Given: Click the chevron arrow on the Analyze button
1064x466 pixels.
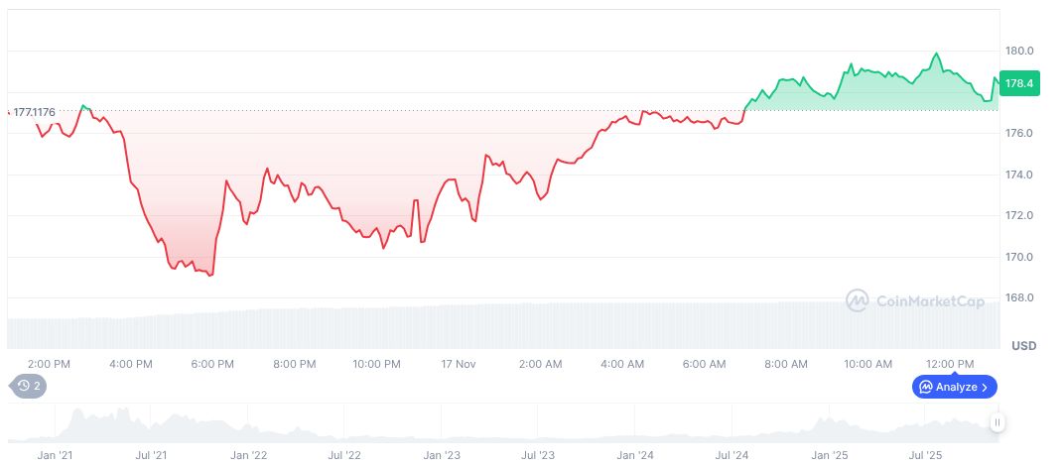Looking at the screenshot, I should [x=985, y=387].
